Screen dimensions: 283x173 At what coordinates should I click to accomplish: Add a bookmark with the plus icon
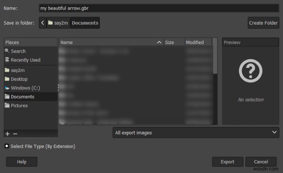click(7, 134)
